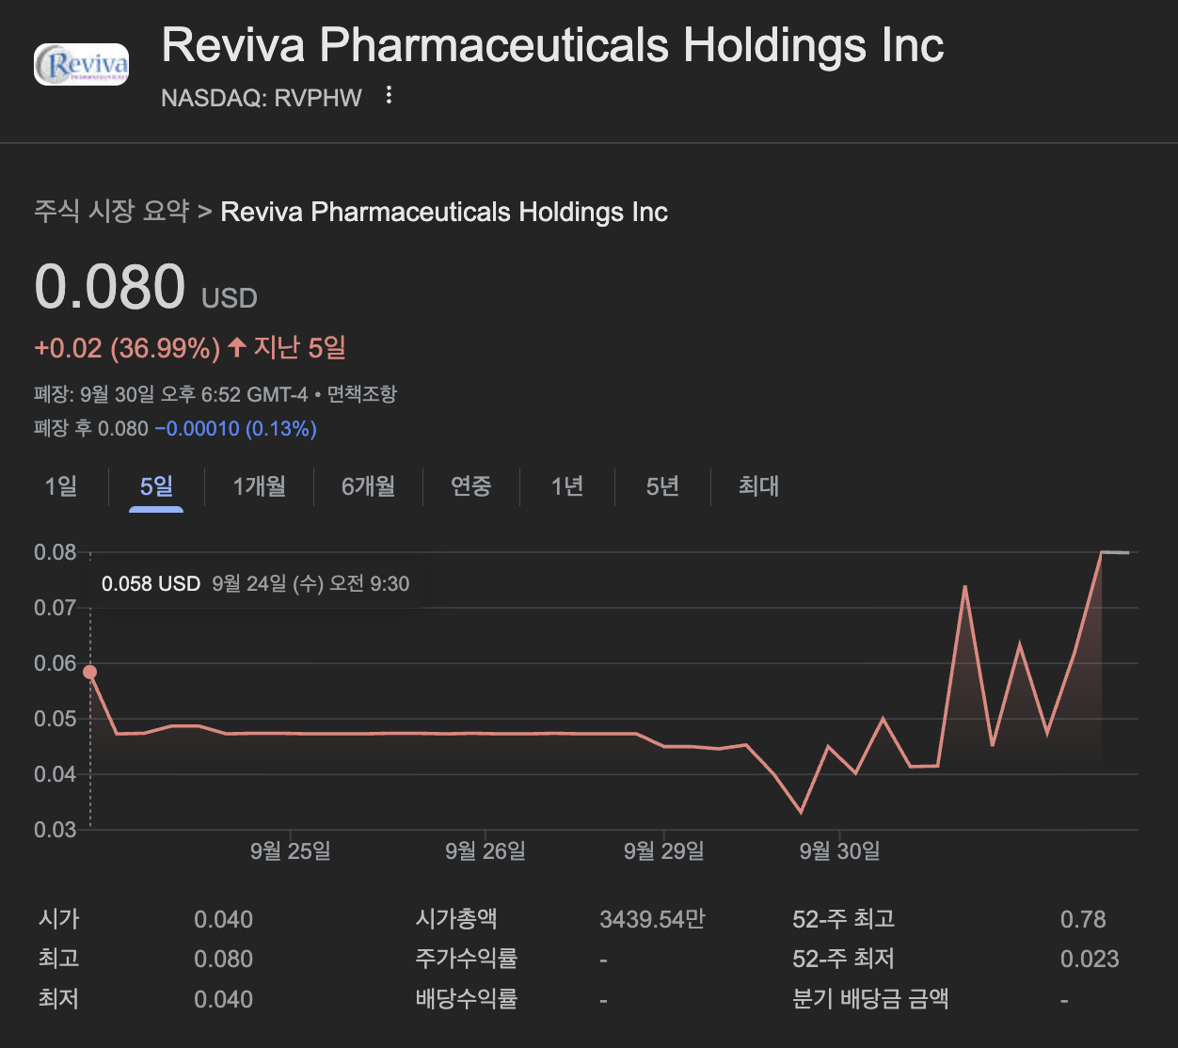Viewport: 1178px width, 1048px height.
Task: Switch to the 1개월 chart range
Action: (x=259, y=486)
